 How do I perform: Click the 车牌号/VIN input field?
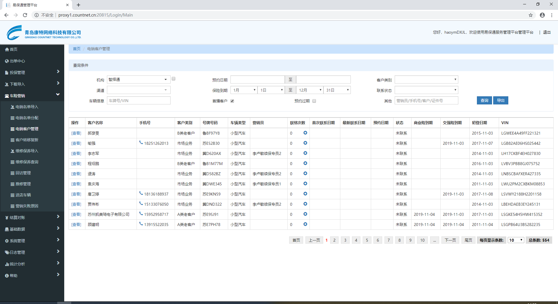tap(139, 101)
